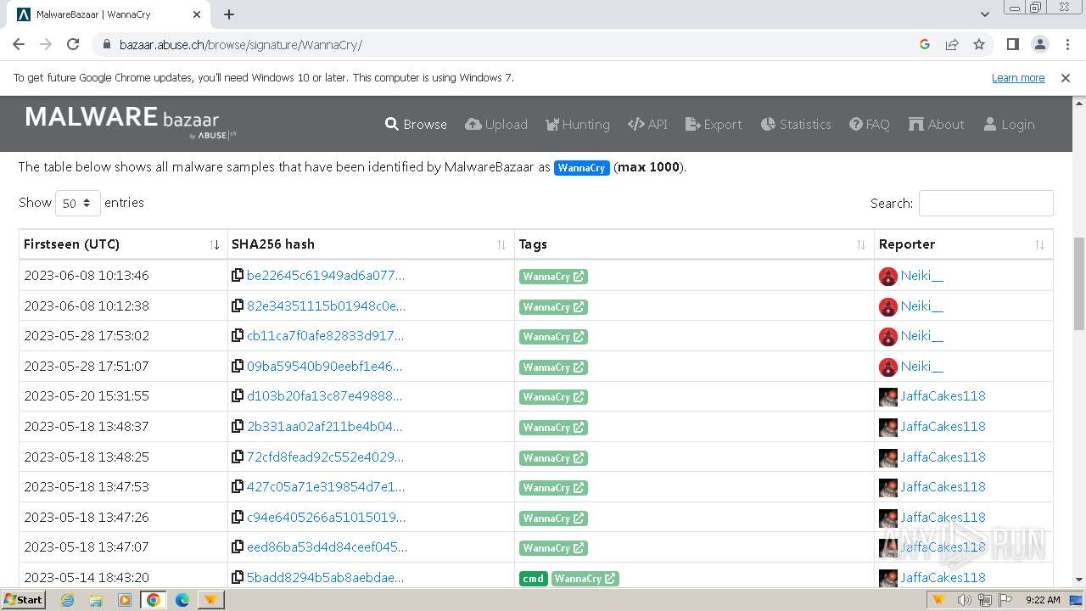Open sample be22645c61949ad6a077 hash link
Screen dimensions: 1086x611
(325, 275)
